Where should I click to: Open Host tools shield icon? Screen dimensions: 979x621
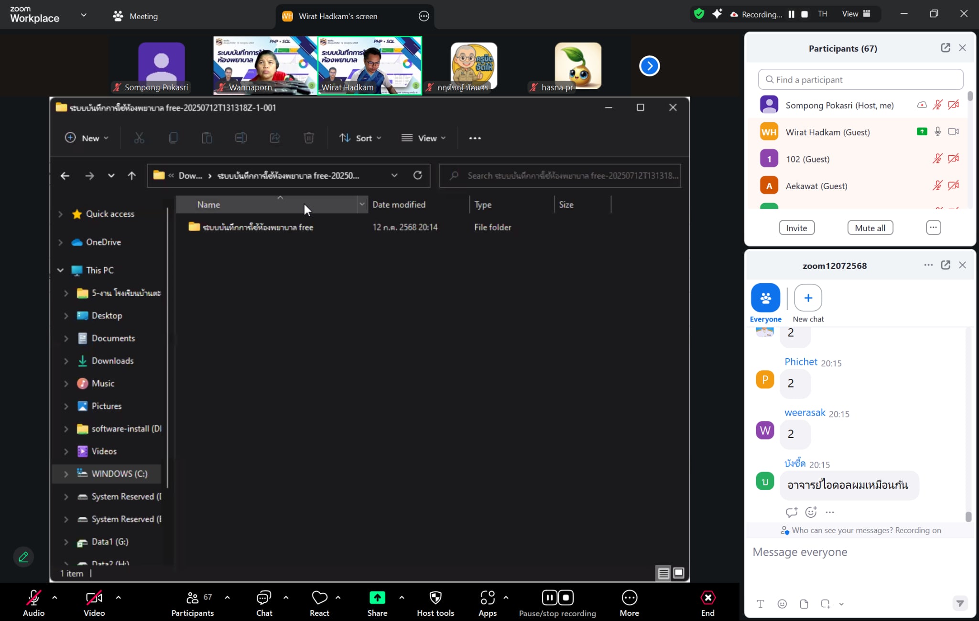(435, 598)
